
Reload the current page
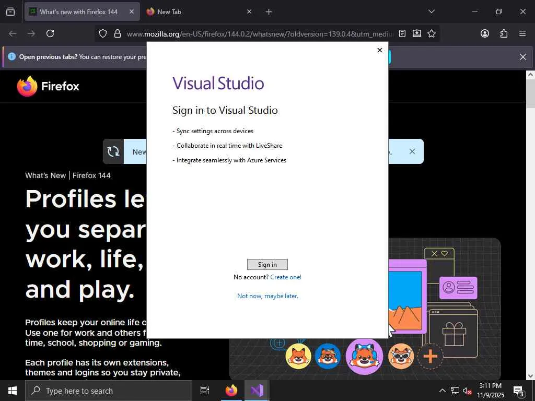click(50, 33)
